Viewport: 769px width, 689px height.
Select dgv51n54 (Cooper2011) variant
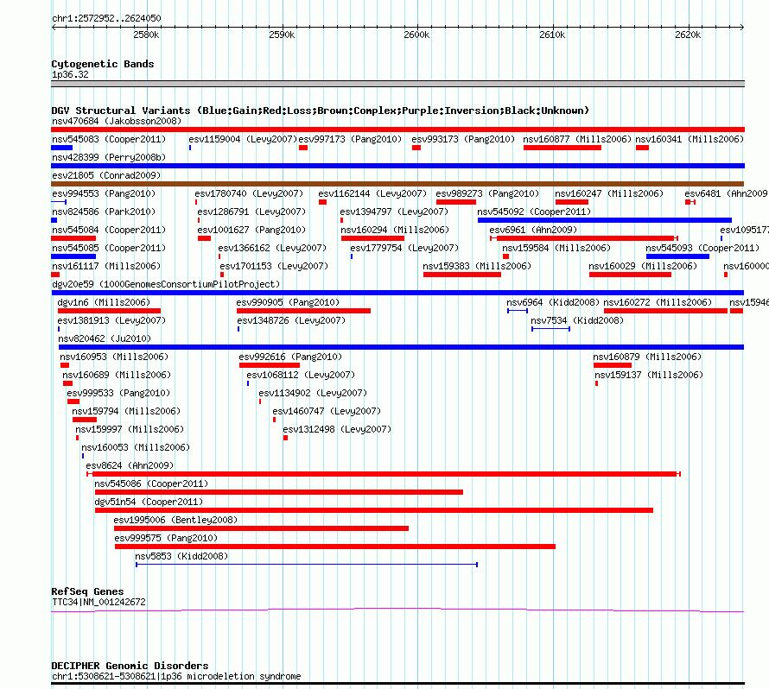pyautogui.click(x=374, y=510)
